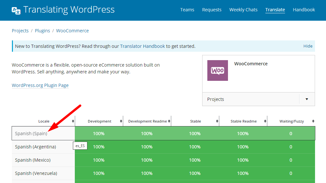Click Spanish (Argentina) Stable 100% cell
The width and height of the screenshot is (326, 183).
(x=195, y=147)
